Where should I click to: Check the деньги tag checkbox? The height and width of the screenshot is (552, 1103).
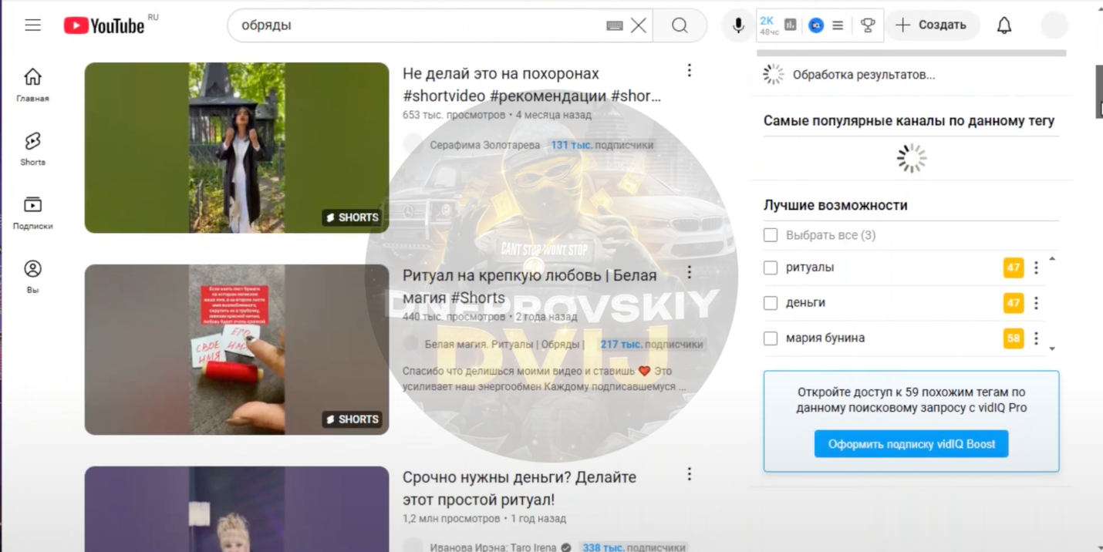(771, 303)
